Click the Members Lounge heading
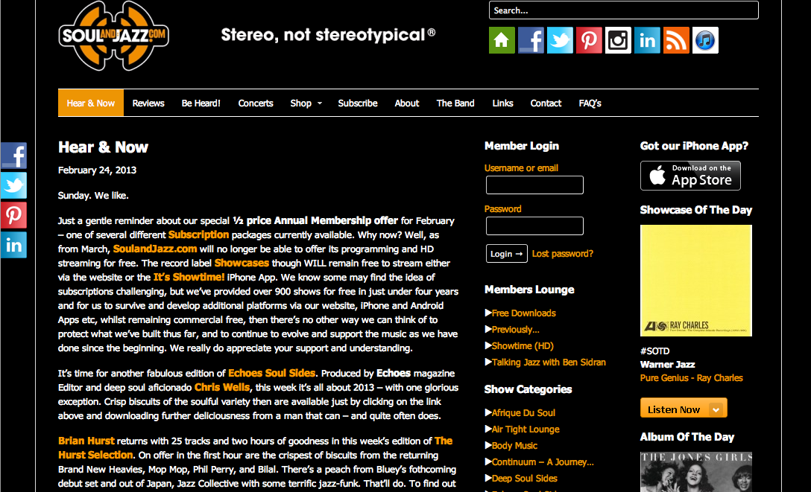Screen dimensions: 811x492 pos(529,290)
